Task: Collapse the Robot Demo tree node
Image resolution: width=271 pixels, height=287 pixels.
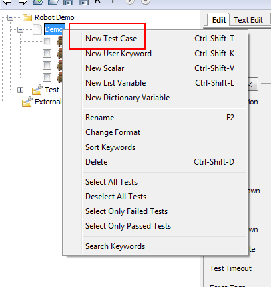Action: coord(10,17)
